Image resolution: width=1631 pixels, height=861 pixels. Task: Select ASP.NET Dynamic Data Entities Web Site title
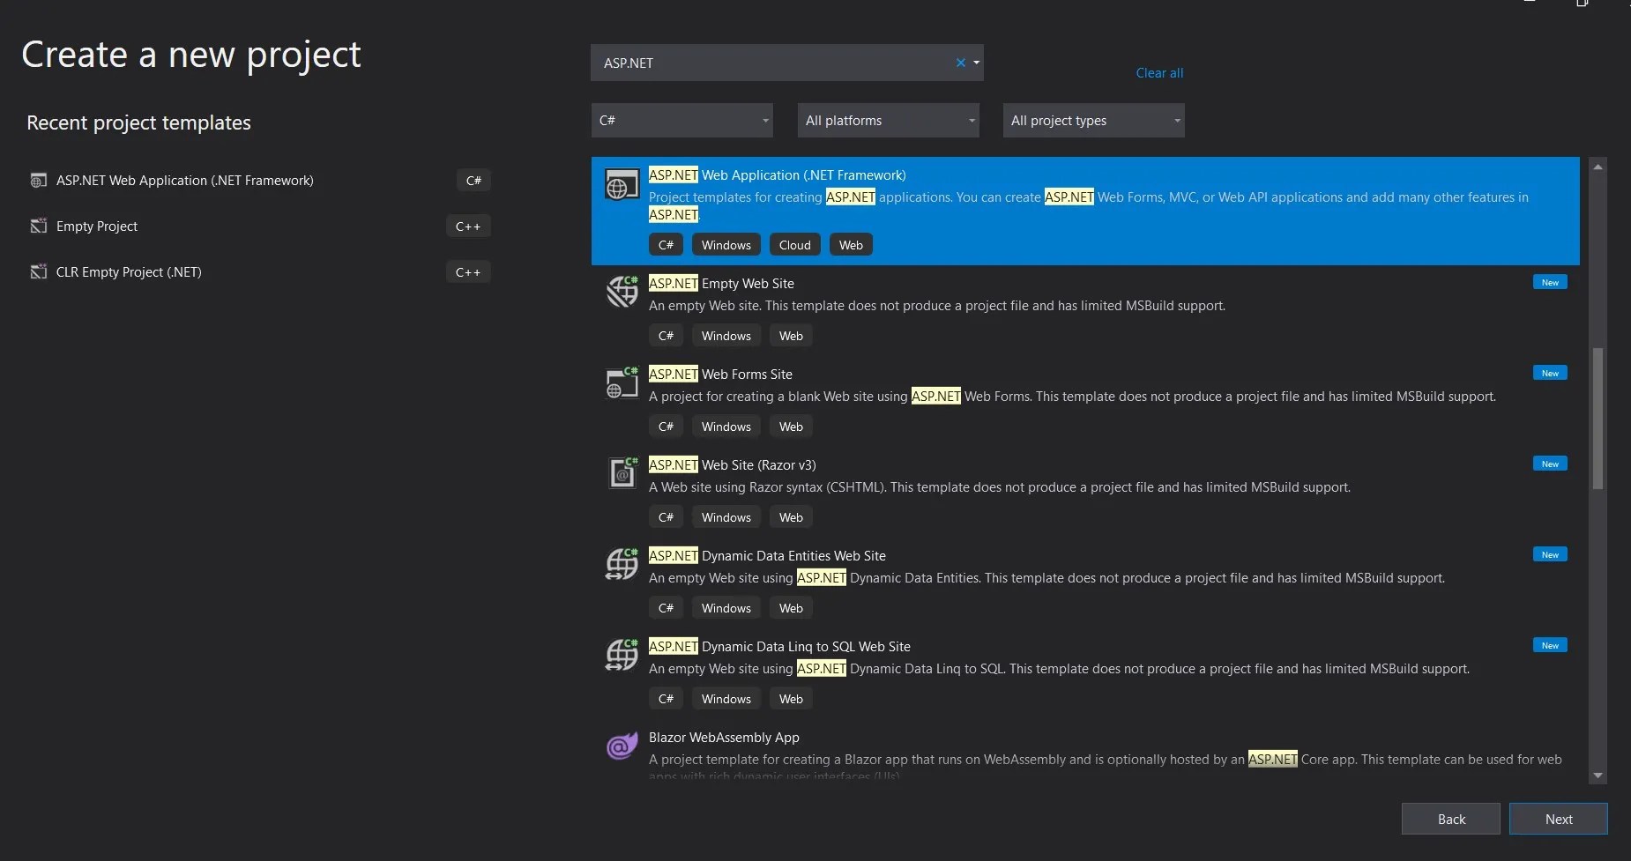[767, 556]
